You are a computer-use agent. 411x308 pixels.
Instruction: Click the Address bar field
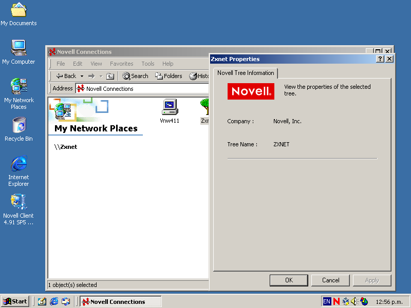tap(142, 88)
